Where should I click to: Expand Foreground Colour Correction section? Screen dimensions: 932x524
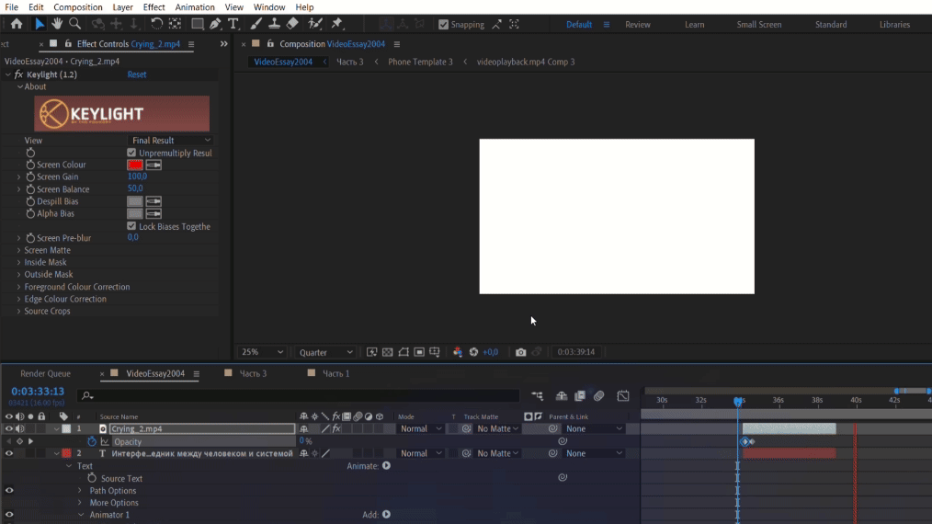pos(18,287)
